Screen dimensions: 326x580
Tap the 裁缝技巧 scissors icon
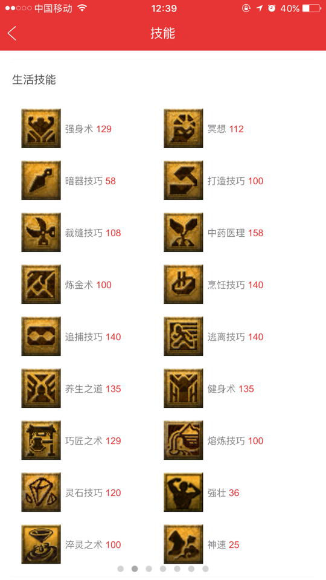(41, 232)
